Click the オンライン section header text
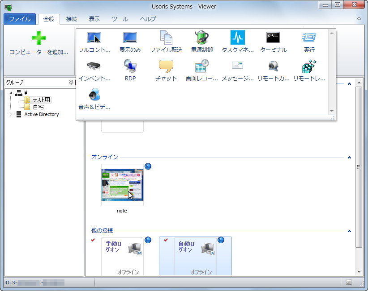Screen dimensions: 368x291 tap(105, 157)
